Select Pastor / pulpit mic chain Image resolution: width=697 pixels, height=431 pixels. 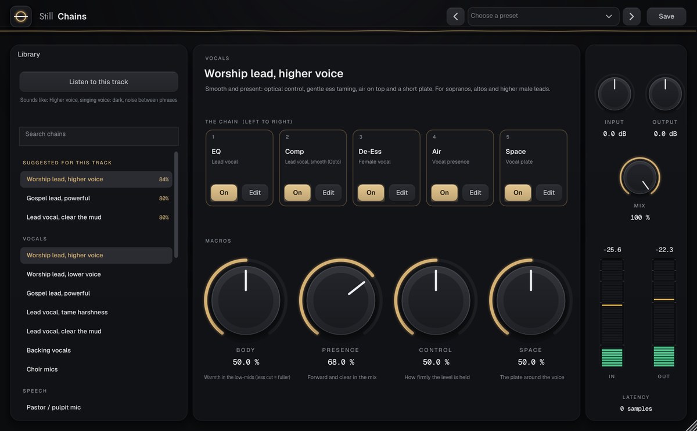96,408
